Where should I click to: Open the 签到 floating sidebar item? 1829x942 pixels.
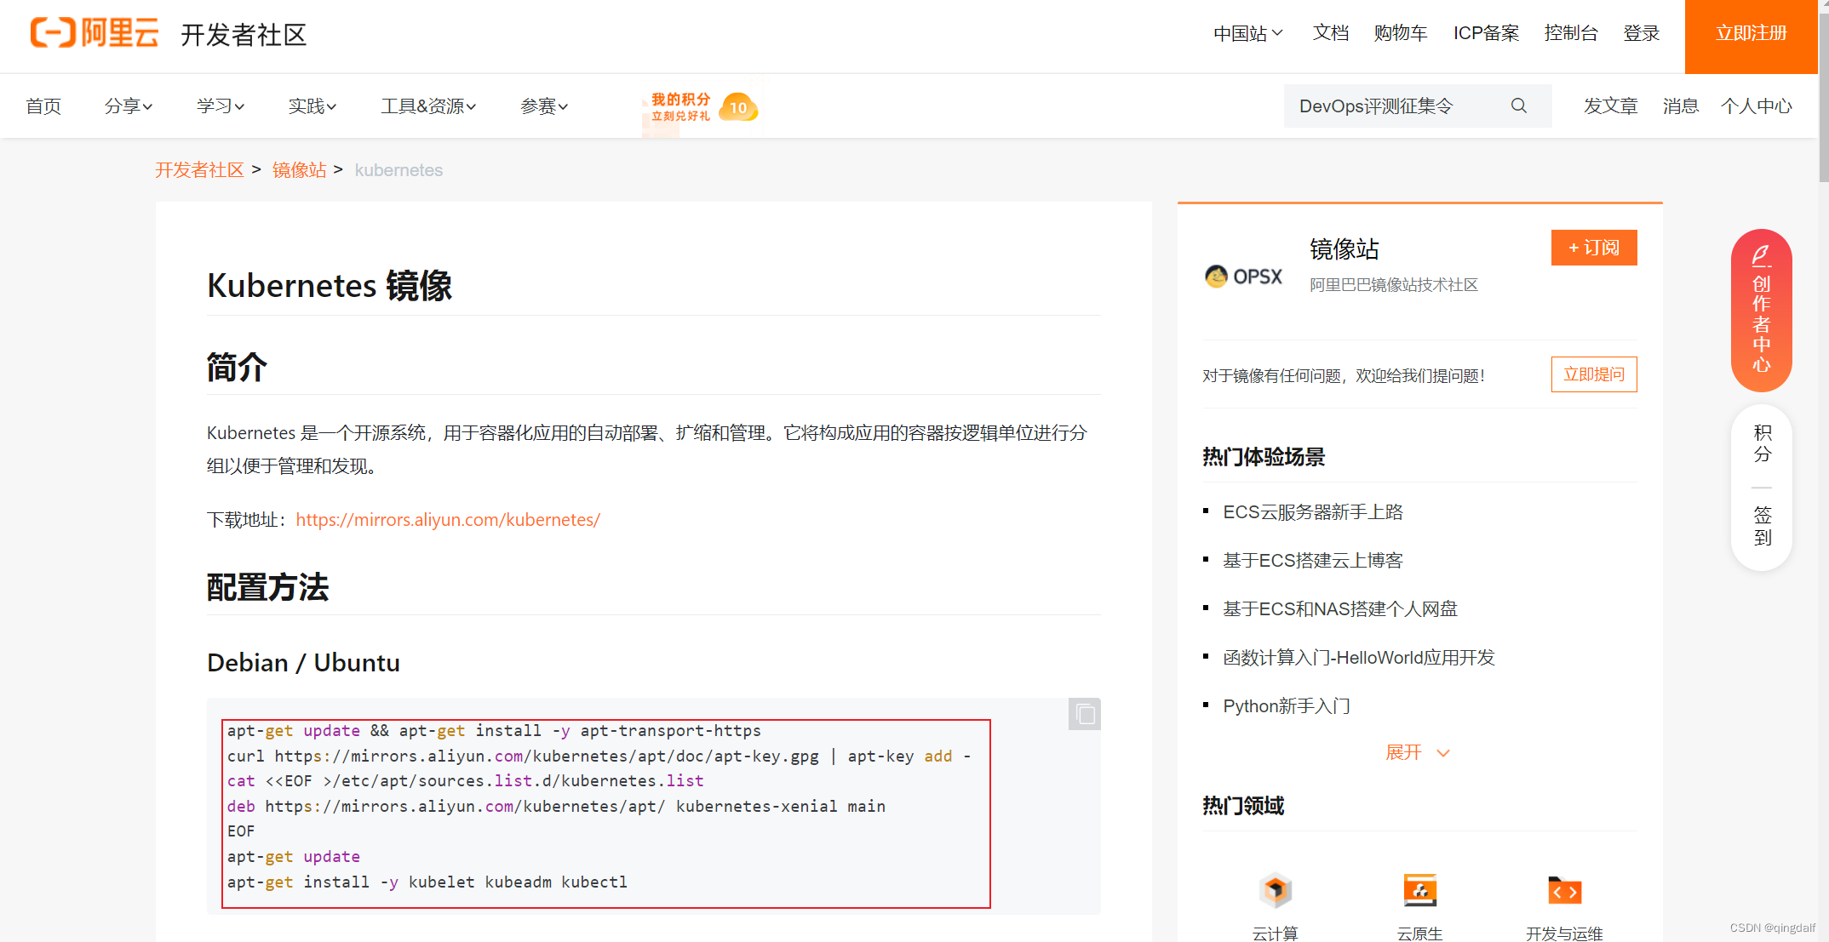[x=1763, y=526]
